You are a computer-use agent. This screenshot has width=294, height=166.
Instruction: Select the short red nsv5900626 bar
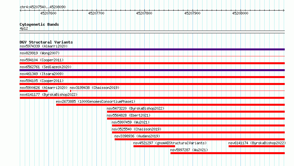click(34, 91)
